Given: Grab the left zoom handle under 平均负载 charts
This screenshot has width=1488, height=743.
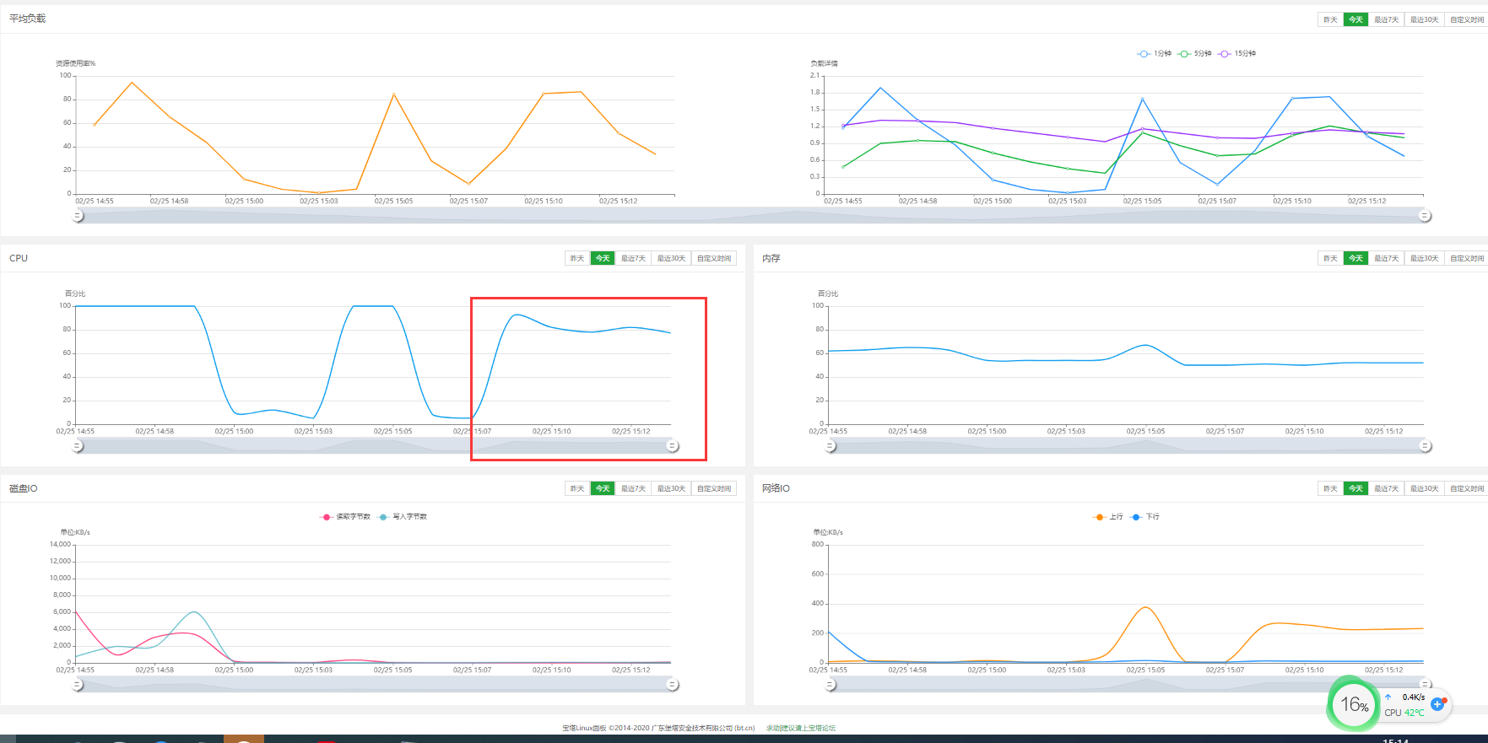Looking at the screenshot, I should click(78, 216).
